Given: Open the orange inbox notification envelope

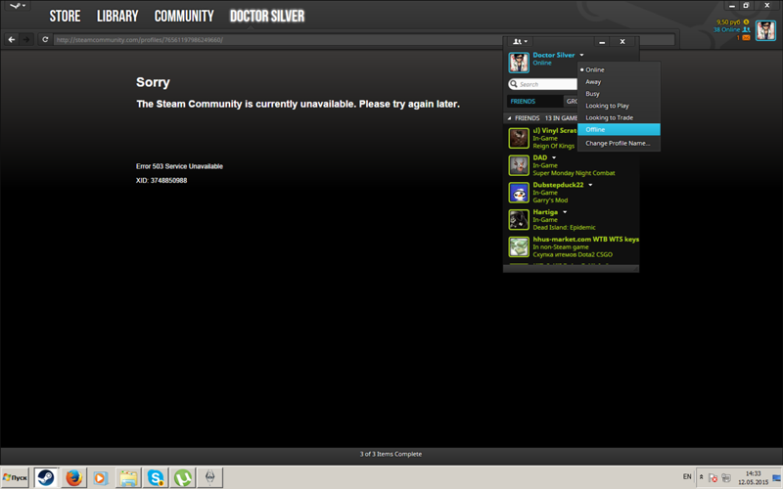Looking at the screenshot, I should (746, 37).
